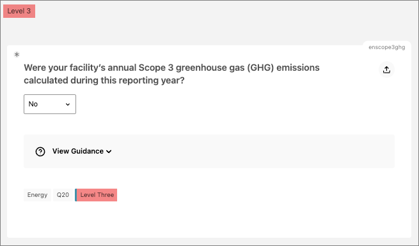This screenshot has width=419, height=246.
Task: Click the Level Three tag
Action: point(96,195)
